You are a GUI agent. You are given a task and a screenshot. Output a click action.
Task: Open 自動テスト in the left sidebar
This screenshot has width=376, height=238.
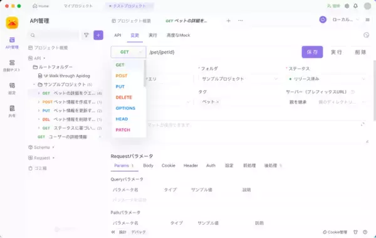click(x=12, y=66)
